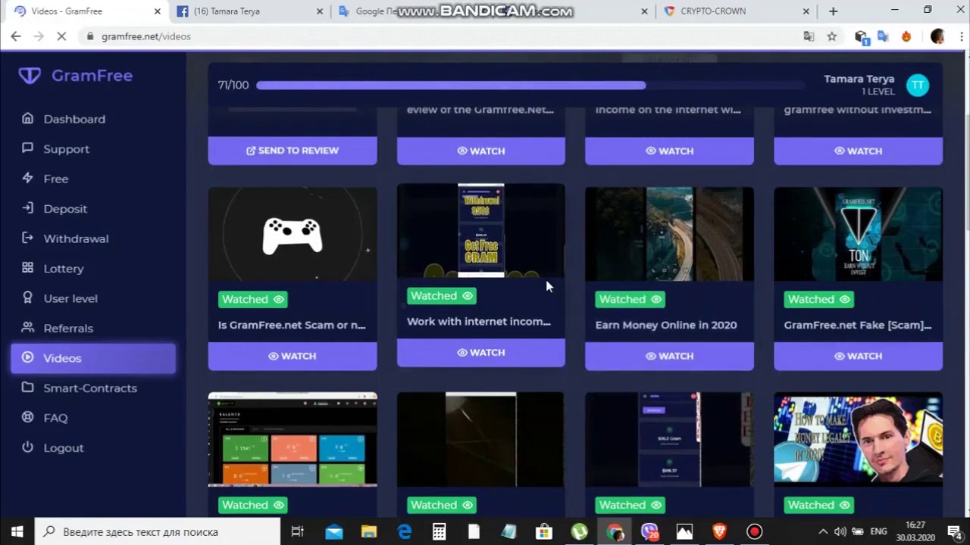
Task: Open the Dashboard page in the sidebar
Action: (x=74, y=119)
